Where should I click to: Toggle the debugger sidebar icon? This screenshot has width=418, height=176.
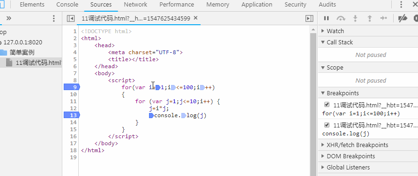[309, 18]
